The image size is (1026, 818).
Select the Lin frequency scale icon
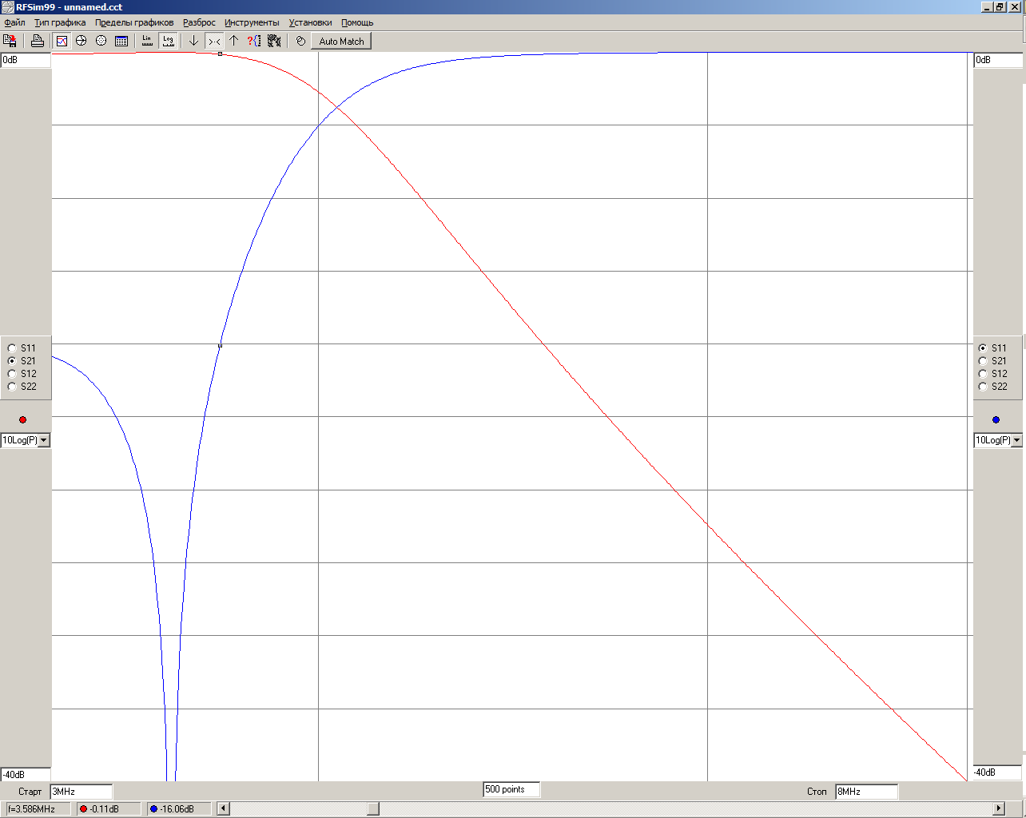(147, 41)
